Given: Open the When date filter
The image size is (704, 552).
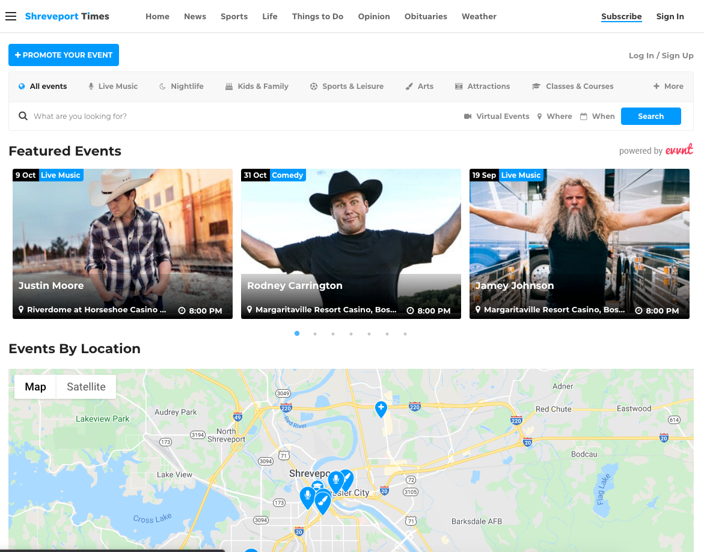Looking at the screenshot, I should 598,116.
